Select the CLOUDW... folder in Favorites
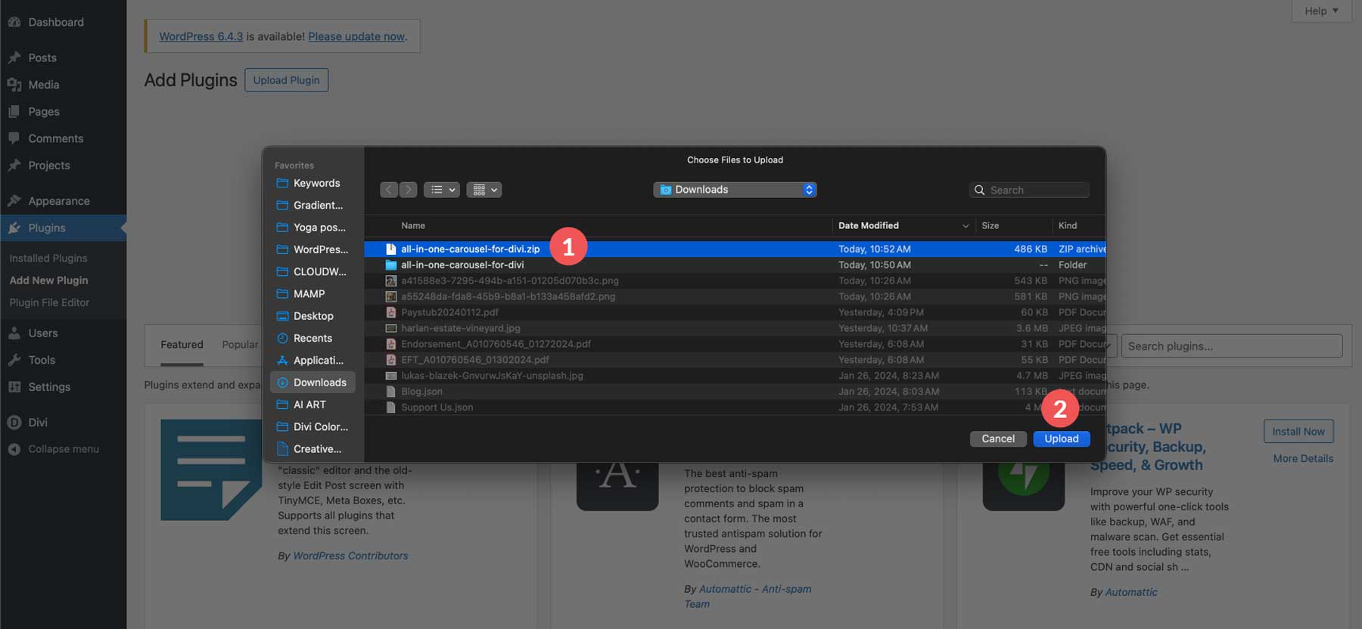 [x=313, y=271]
